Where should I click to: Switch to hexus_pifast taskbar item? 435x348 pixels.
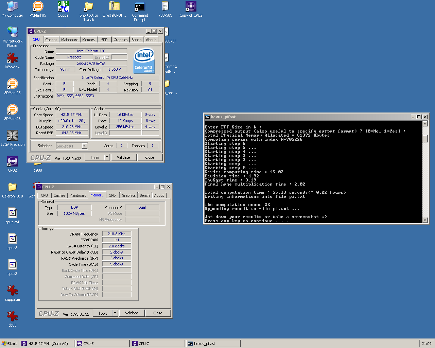[x=213, y=344]
